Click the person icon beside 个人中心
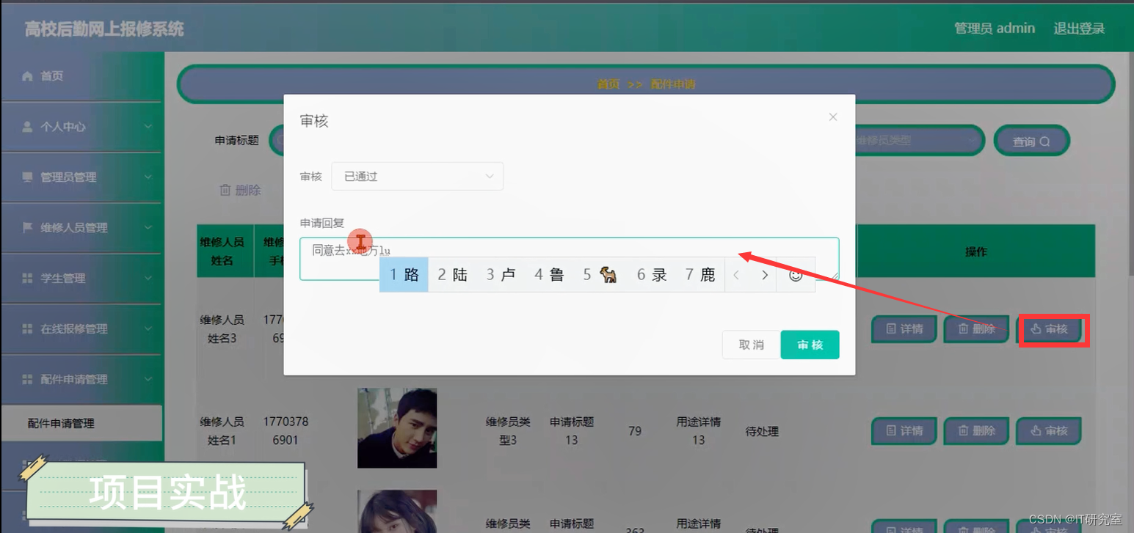 tap(28, 127)
